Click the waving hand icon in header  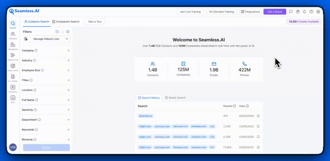point(297,12)
